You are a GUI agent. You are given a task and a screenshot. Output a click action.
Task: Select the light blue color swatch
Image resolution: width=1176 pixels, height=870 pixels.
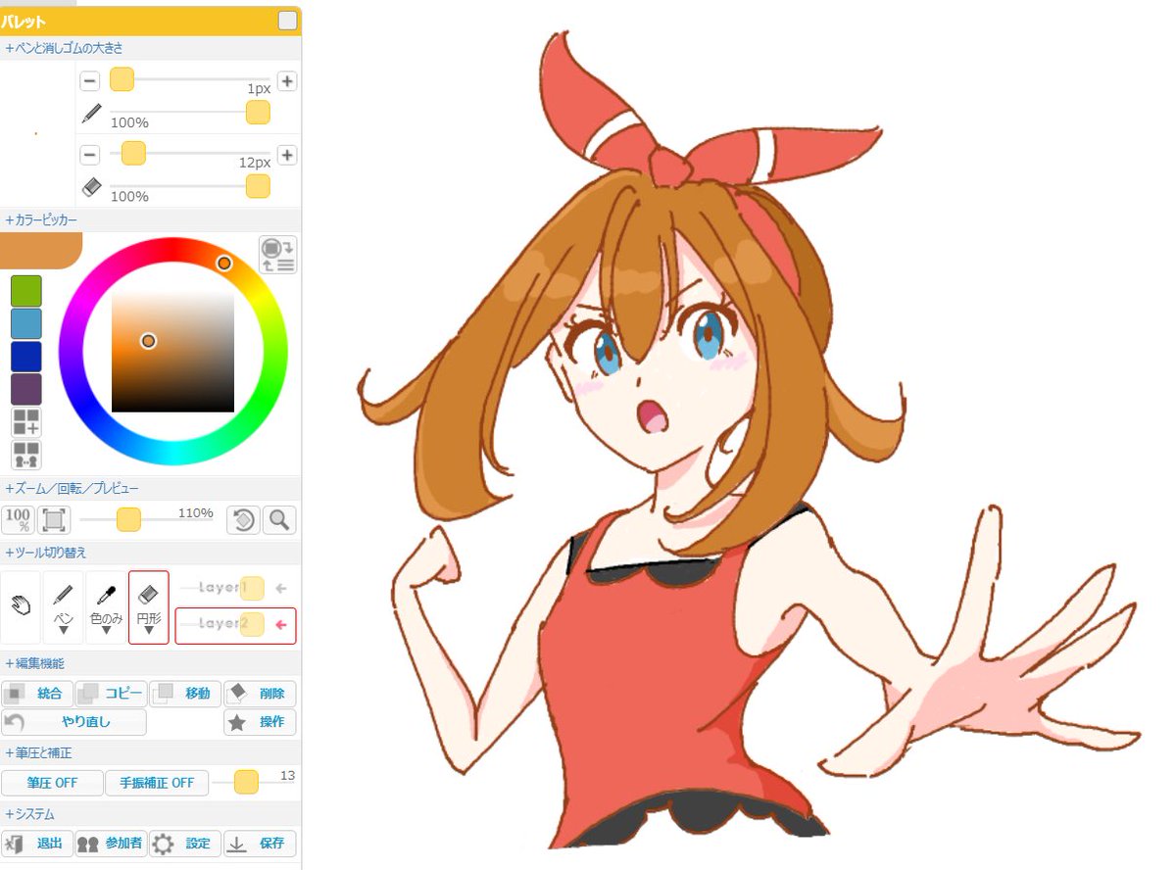[x=26, y=323]
